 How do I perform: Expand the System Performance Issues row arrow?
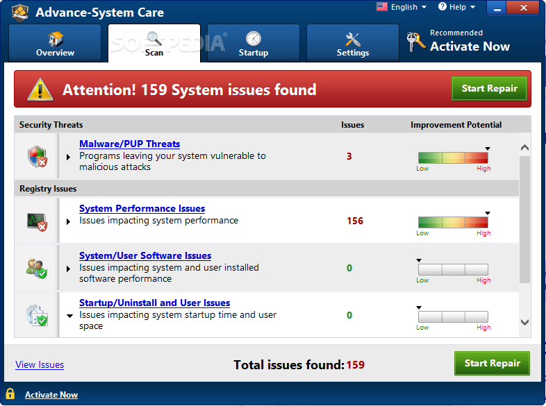pyautogui.click(x=68, y=221)
